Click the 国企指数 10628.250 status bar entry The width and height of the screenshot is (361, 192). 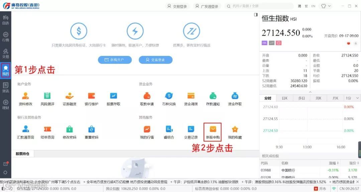coord(136,189)
